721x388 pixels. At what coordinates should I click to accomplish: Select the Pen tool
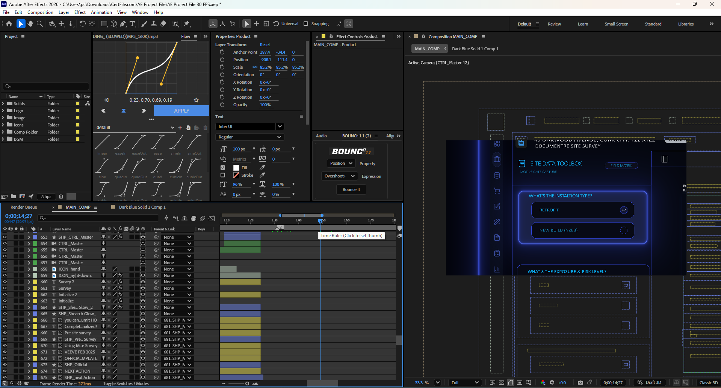[x=123, y=24]
